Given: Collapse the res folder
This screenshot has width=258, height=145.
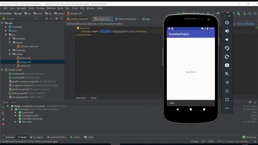Looking at the screenshot, I should point(6,35).
